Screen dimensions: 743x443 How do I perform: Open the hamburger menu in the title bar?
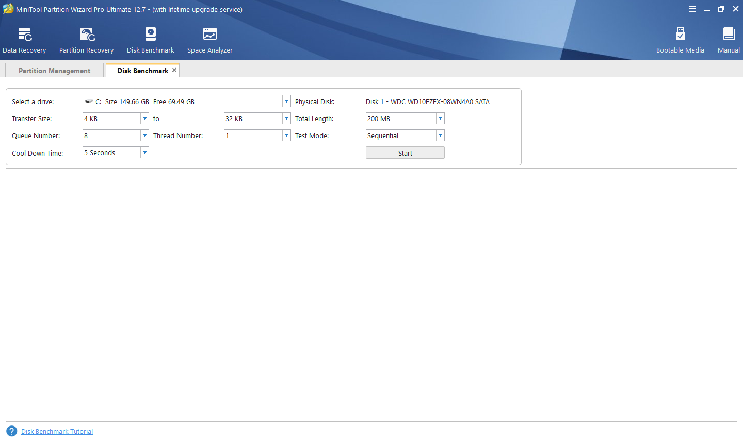pyautogui.click(x=692, y=9)
